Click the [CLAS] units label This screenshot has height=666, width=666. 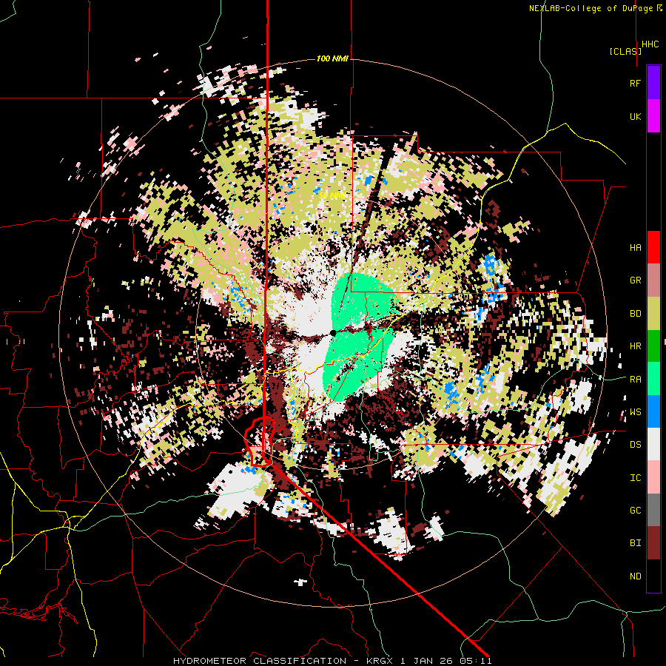coord(625,51)
